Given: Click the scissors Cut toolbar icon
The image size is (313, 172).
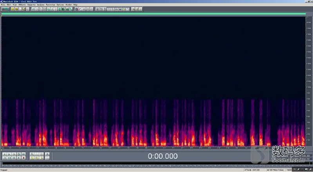Looking at the screenshot, I should 52,9.
